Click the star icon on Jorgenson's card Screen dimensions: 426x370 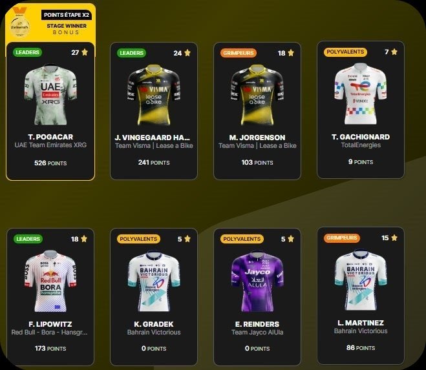(x=291, y=53)
